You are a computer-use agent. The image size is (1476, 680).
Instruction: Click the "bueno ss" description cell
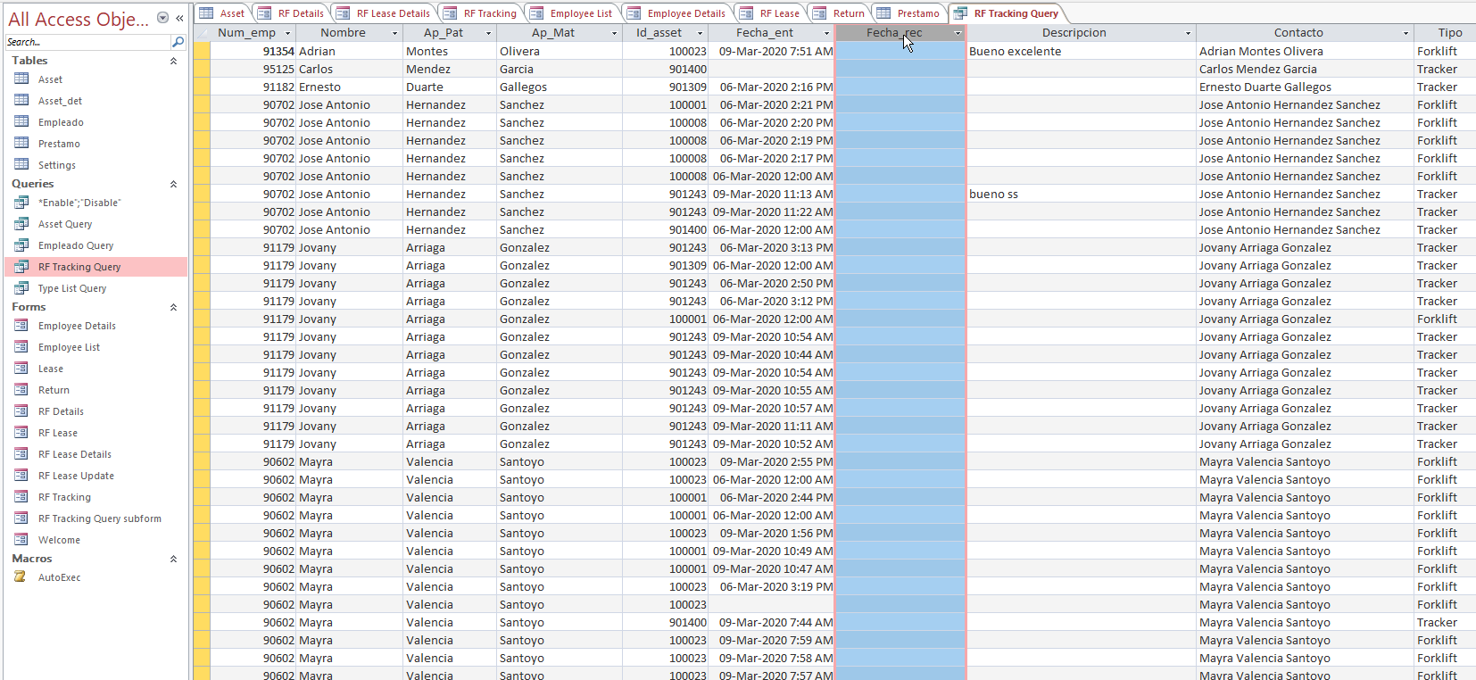(1082, 194)
